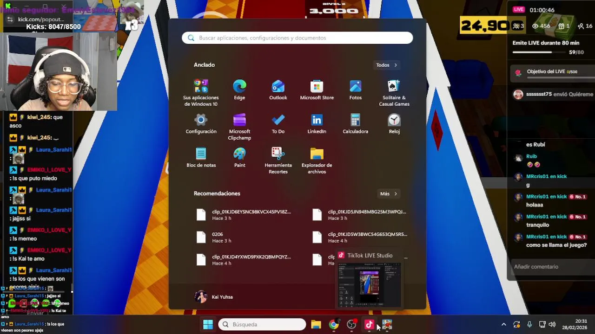Viewport: 595px width, 334px height.
Task: Open the game icon on taskbar
Action: [x=387, y=324]
